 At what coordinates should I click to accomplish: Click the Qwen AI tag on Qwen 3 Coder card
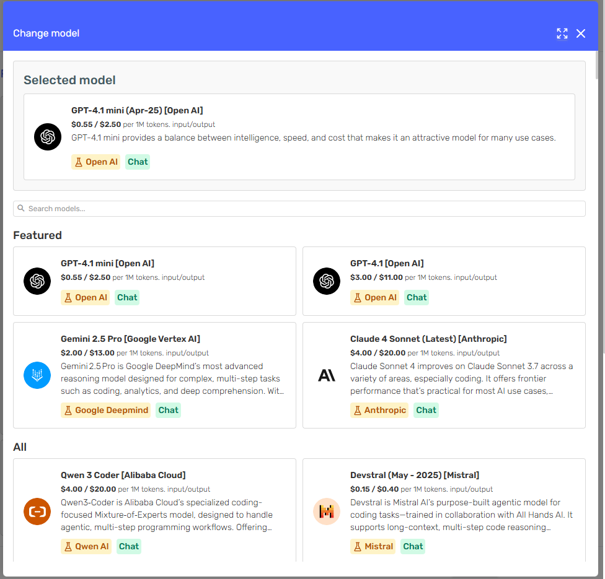pyautogui.click(x=86, y=547)
